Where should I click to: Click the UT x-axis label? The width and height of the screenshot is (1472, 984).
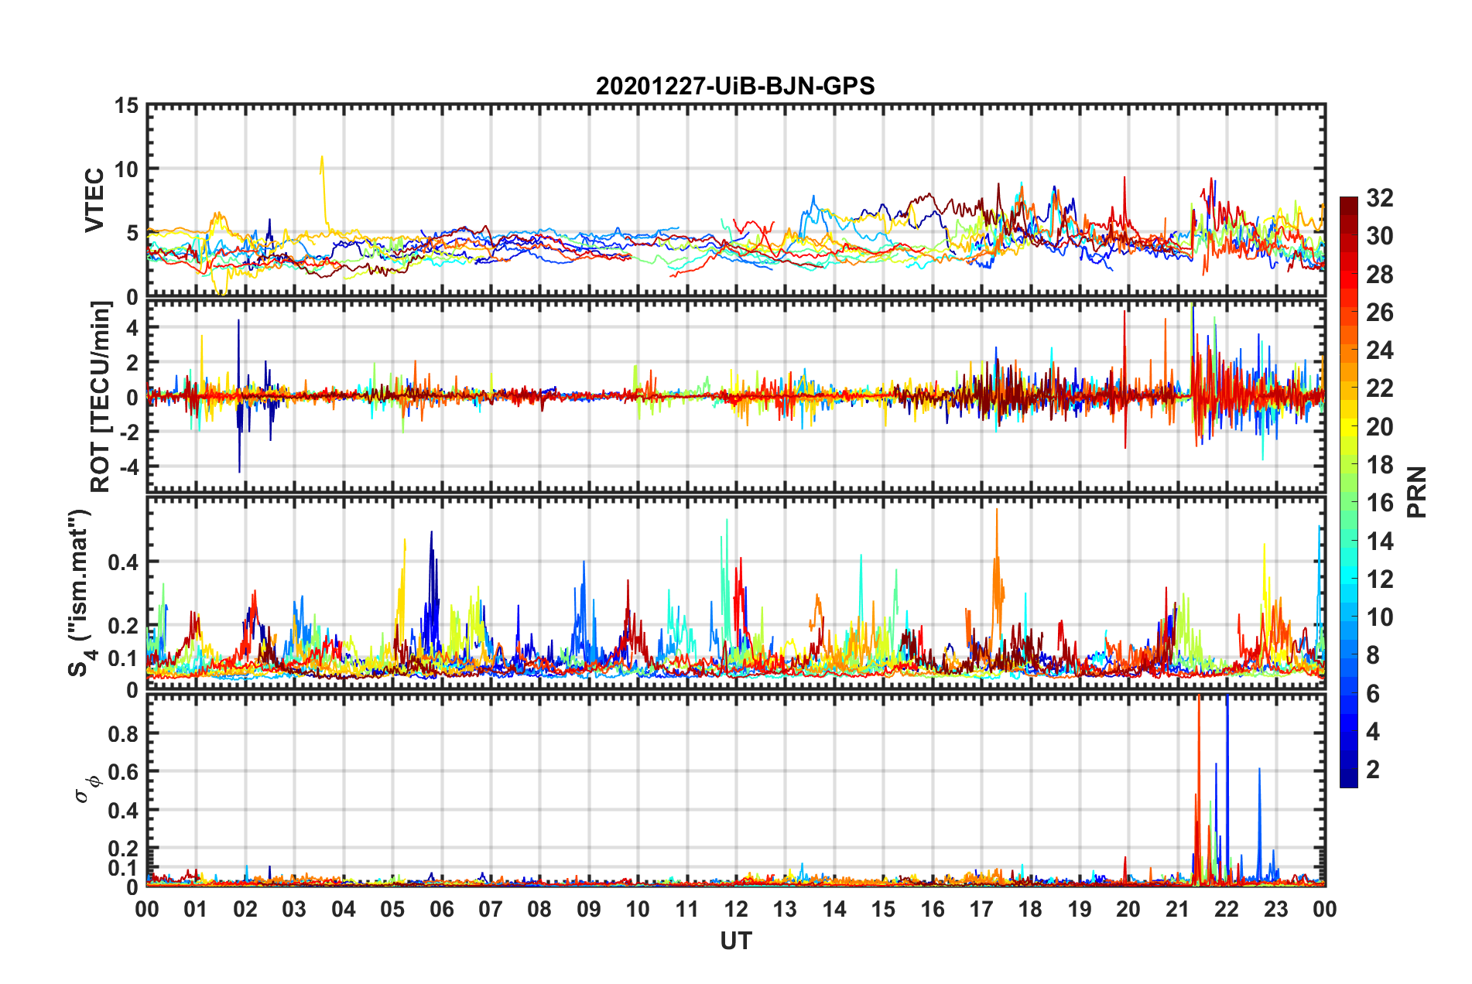tap(735, 941)
